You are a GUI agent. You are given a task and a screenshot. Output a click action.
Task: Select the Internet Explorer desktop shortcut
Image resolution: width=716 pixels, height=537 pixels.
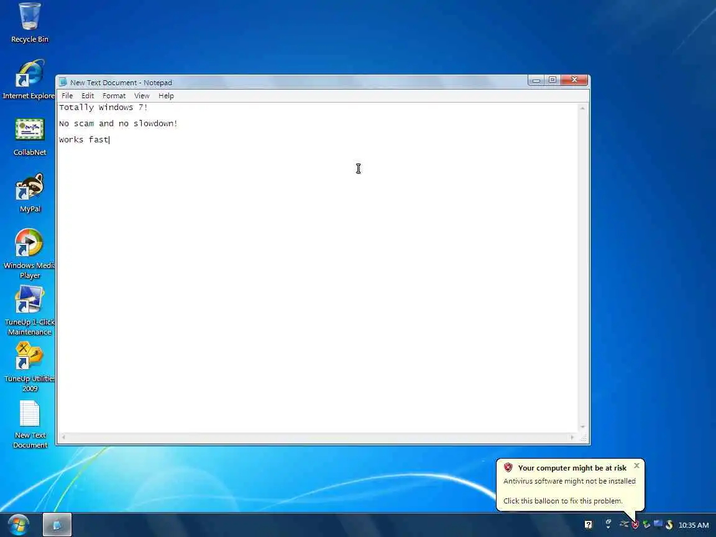29,80
